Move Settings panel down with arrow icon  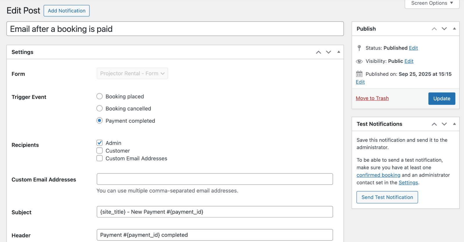coord(328,52)
